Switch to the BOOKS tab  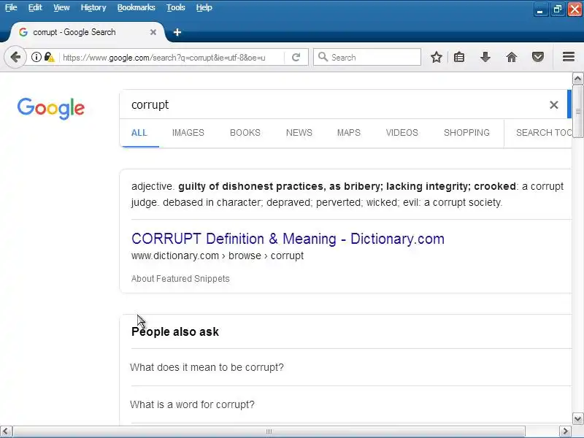click(245, 133)
